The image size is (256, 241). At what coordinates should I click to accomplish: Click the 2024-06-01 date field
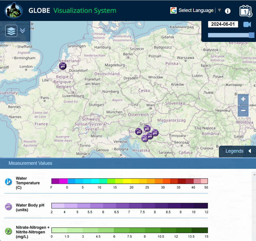point(223,24)
